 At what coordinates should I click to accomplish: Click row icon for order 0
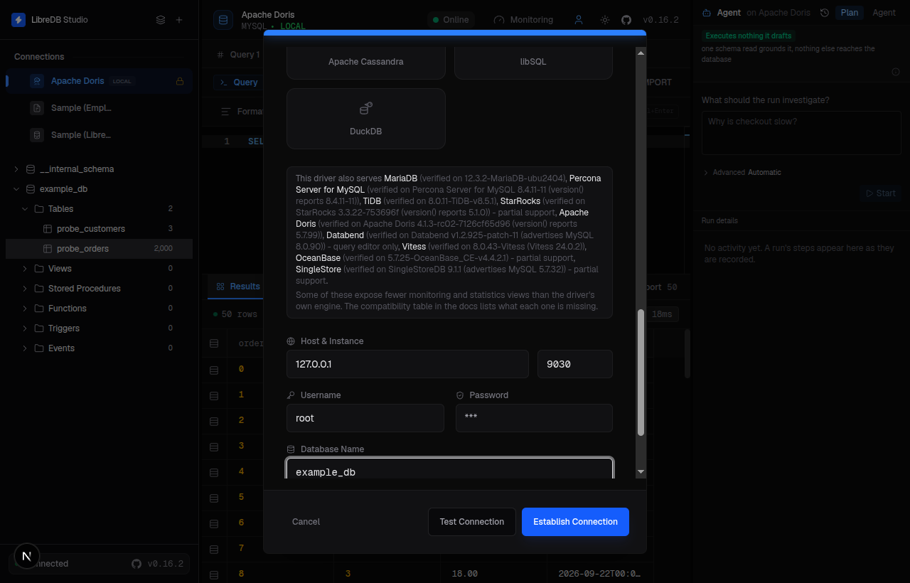tap(214, 369)
